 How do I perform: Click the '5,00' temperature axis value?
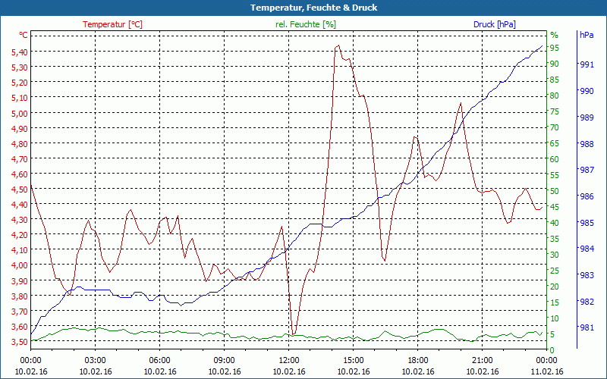[x=20, y=113]
